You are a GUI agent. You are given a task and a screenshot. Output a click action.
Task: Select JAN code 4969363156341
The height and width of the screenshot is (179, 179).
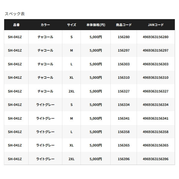[155, 118]
